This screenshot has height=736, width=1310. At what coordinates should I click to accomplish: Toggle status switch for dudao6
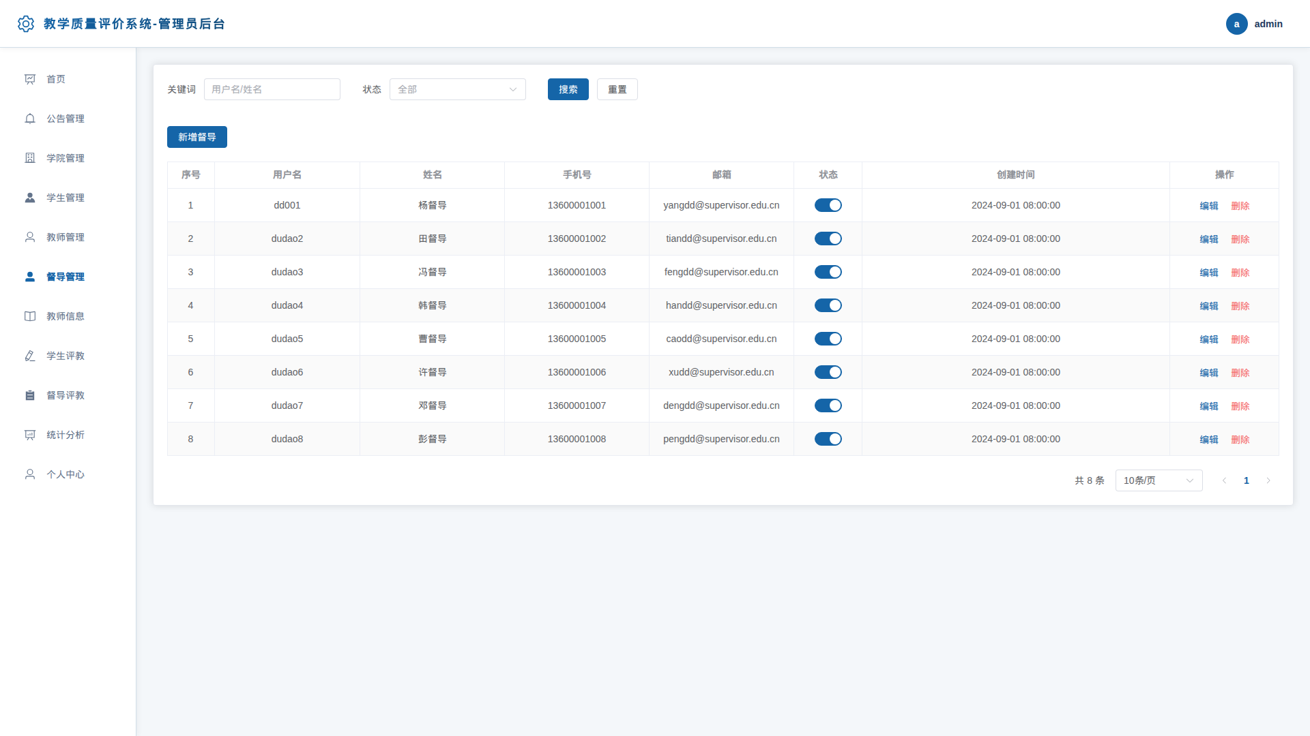(828, 372)
